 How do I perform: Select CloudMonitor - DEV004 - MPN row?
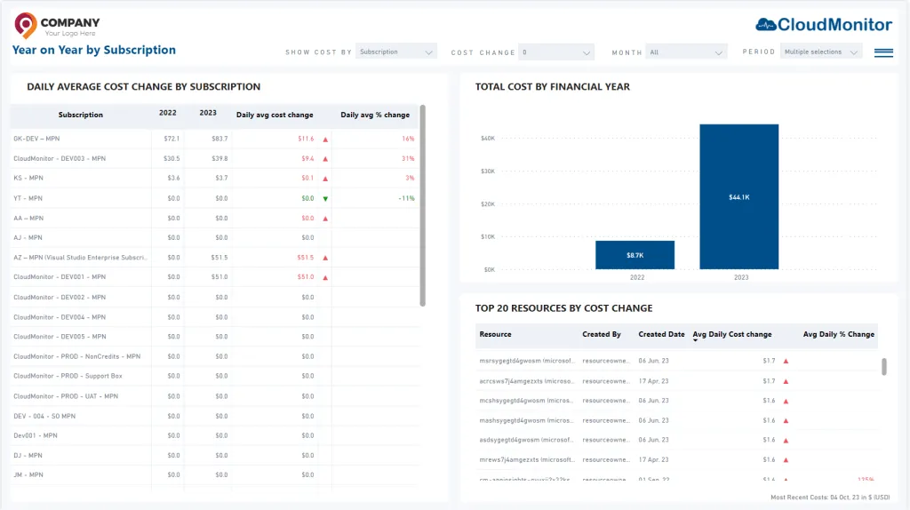click(214, 317)
